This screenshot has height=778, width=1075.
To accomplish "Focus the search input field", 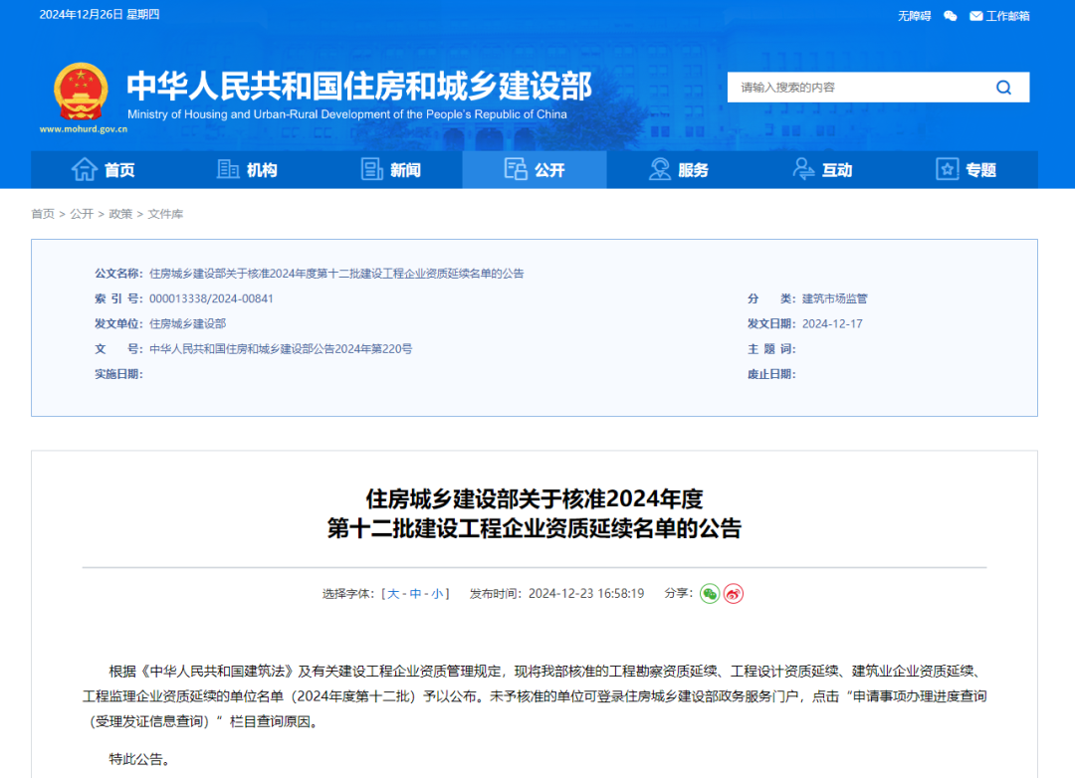I will point(856,88).
